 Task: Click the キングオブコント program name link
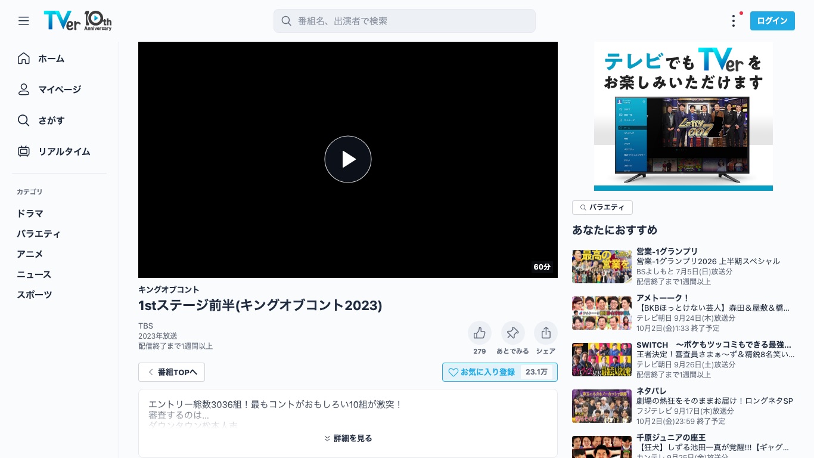(169, 290)
